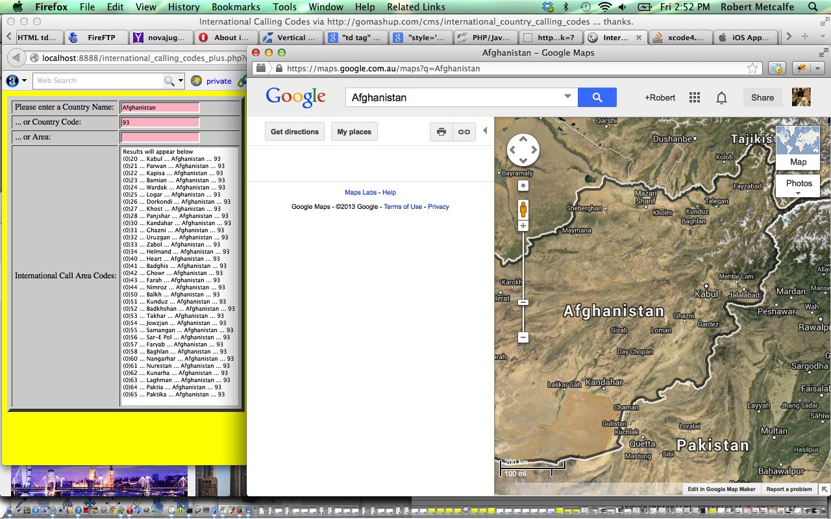The height and width of the screenshot is (519, 831).
Task: Click the Share button
Action: [763, 97]
